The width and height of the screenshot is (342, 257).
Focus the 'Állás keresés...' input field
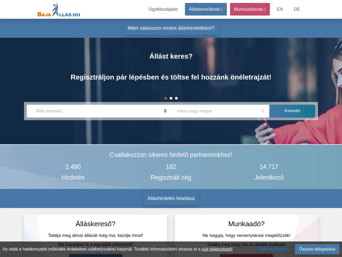click(x=98, y=111)
